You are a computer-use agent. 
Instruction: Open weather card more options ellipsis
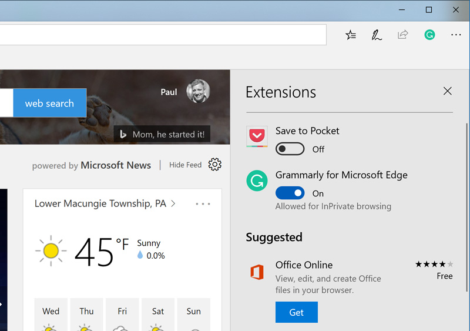[x=203, y=204]
